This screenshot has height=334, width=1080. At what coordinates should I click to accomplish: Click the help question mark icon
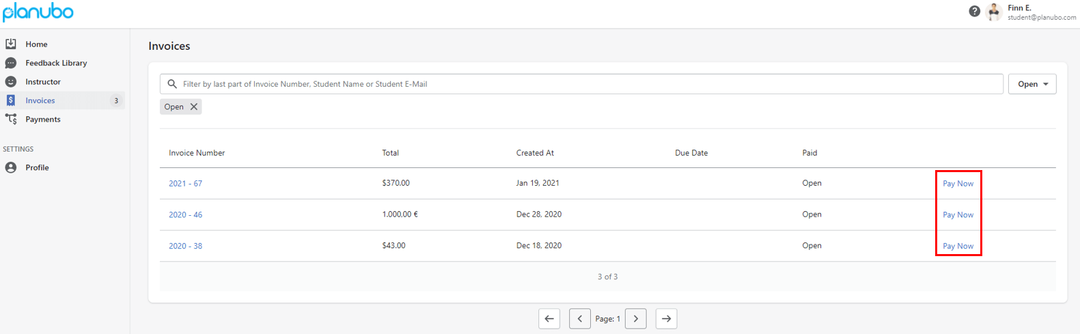(x=975, y=11)
